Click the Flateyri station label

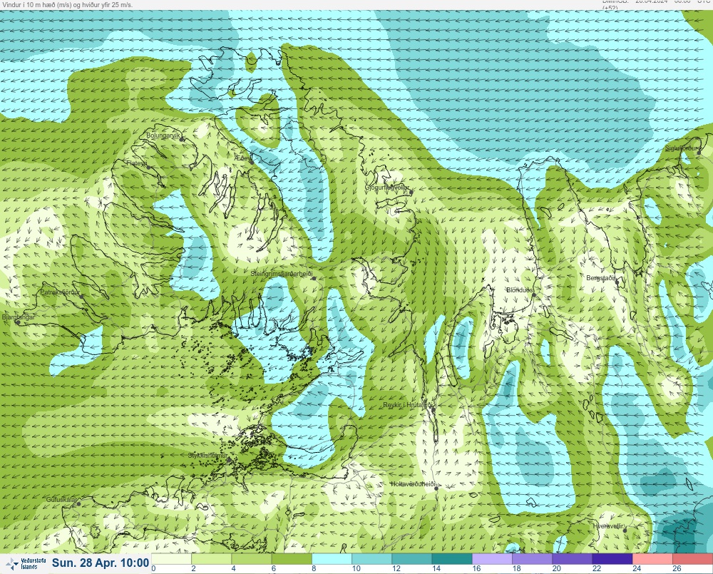tap(136, 163)
